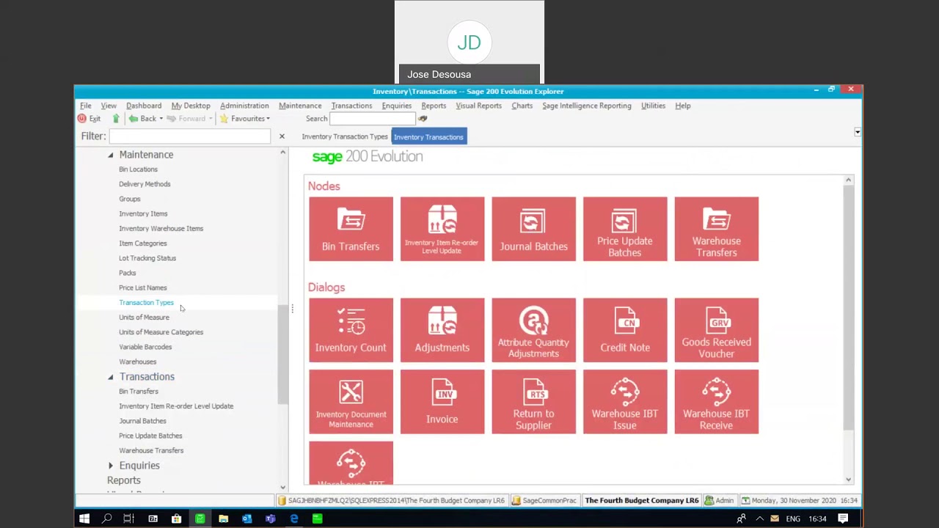Open the Favourites dropdown
Screen dimensions: 939x528
tap(245, 119)
